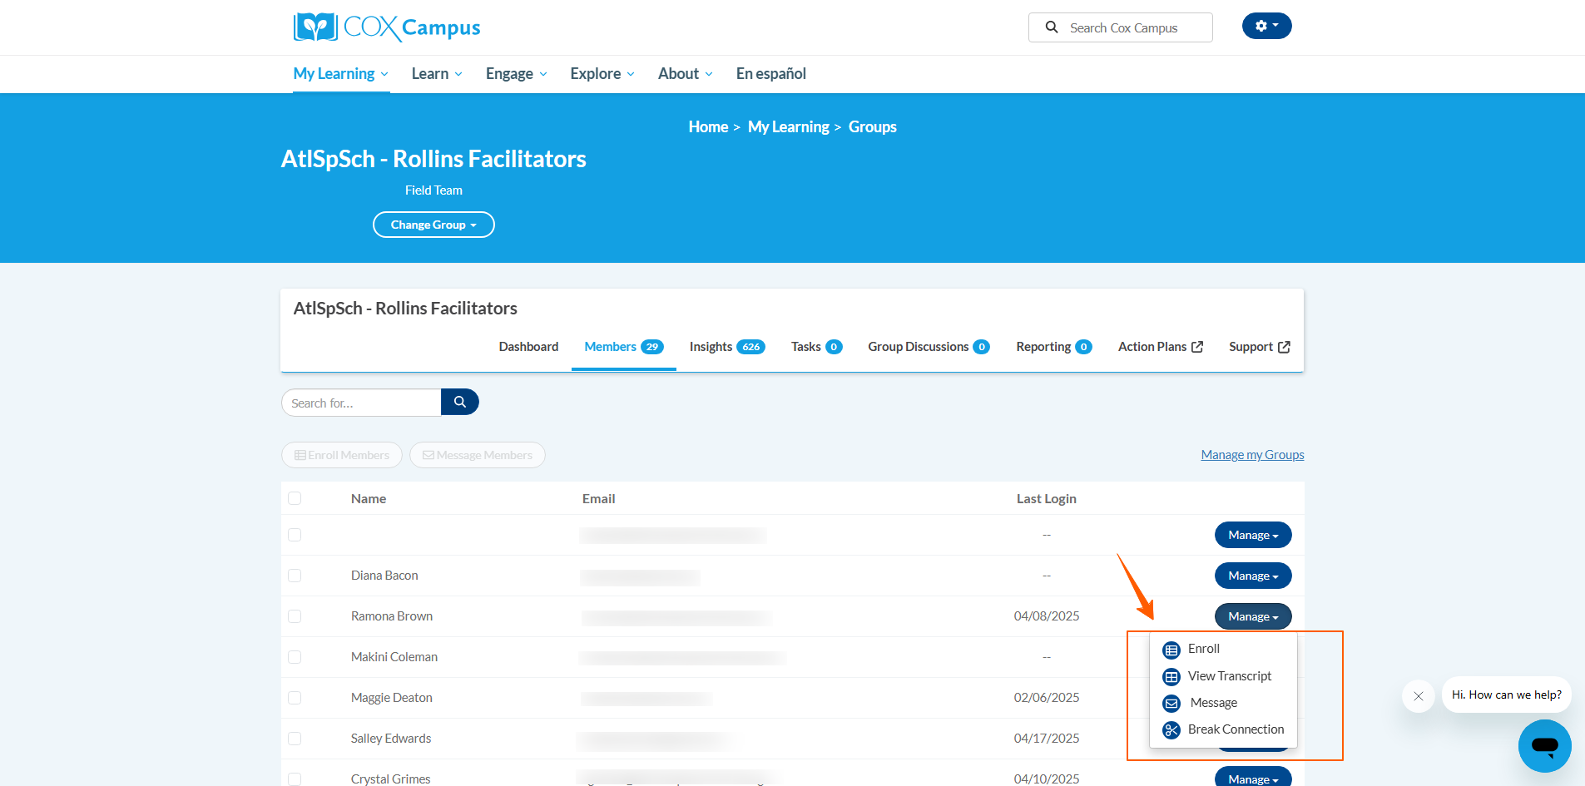This screenshot has width=1585, height=786.
Task: Switch to the Insights tab
Action: pyautogui.click(x=727, y=347)
